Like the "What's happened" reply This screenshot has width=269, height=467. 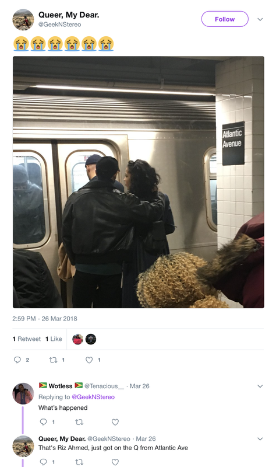click(x=115, y=421)
